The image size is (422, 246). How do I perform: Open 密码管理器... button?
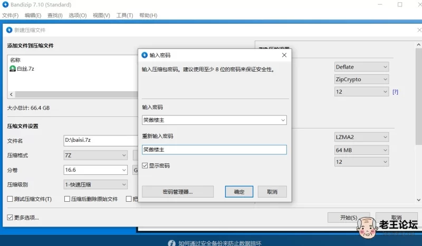(x=178, y=192)
